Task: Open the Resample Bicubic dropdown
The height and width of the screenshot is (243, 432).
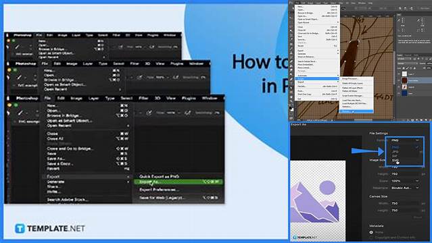Action: coord(405,188)
